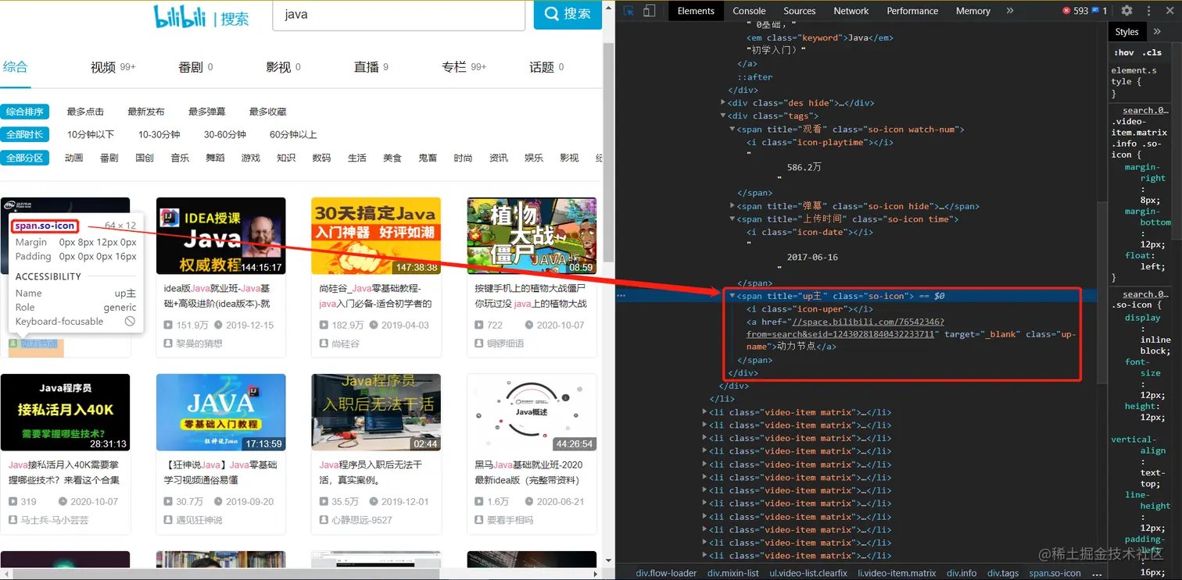1182x580 pixels.
Task: Open the Network tab
Action: pyautogui.click(x=851, y=11)
